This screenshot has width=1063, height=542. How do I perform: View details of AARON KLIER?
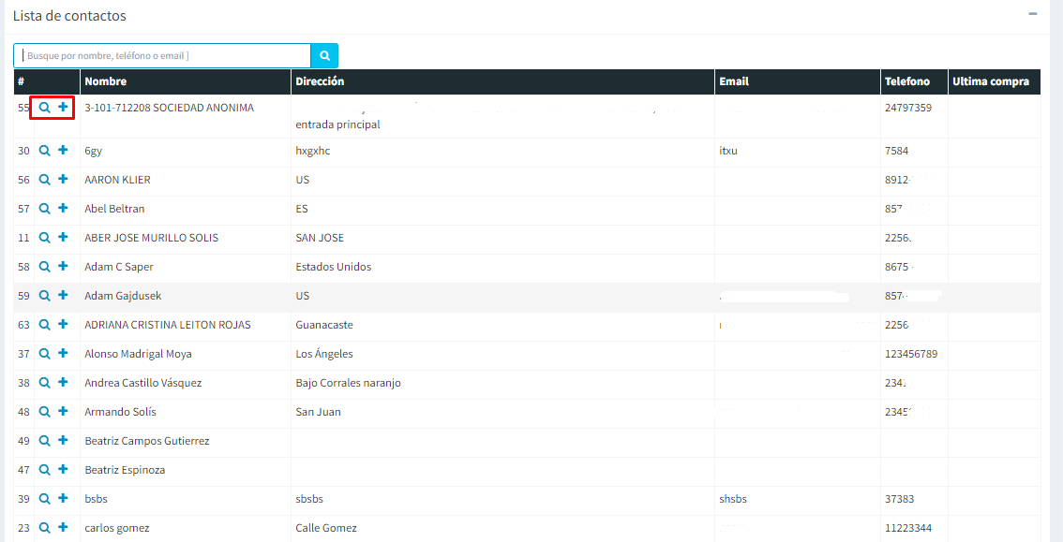[44, 180]
